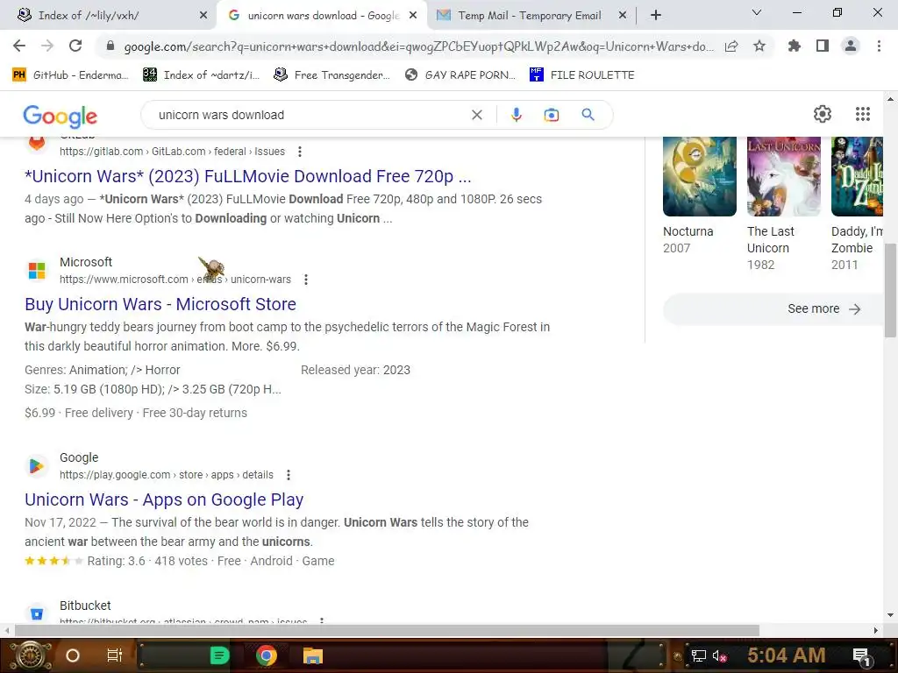Open Chrome three-dot menu
The image size is (898, 673).
tap(879, 46)
